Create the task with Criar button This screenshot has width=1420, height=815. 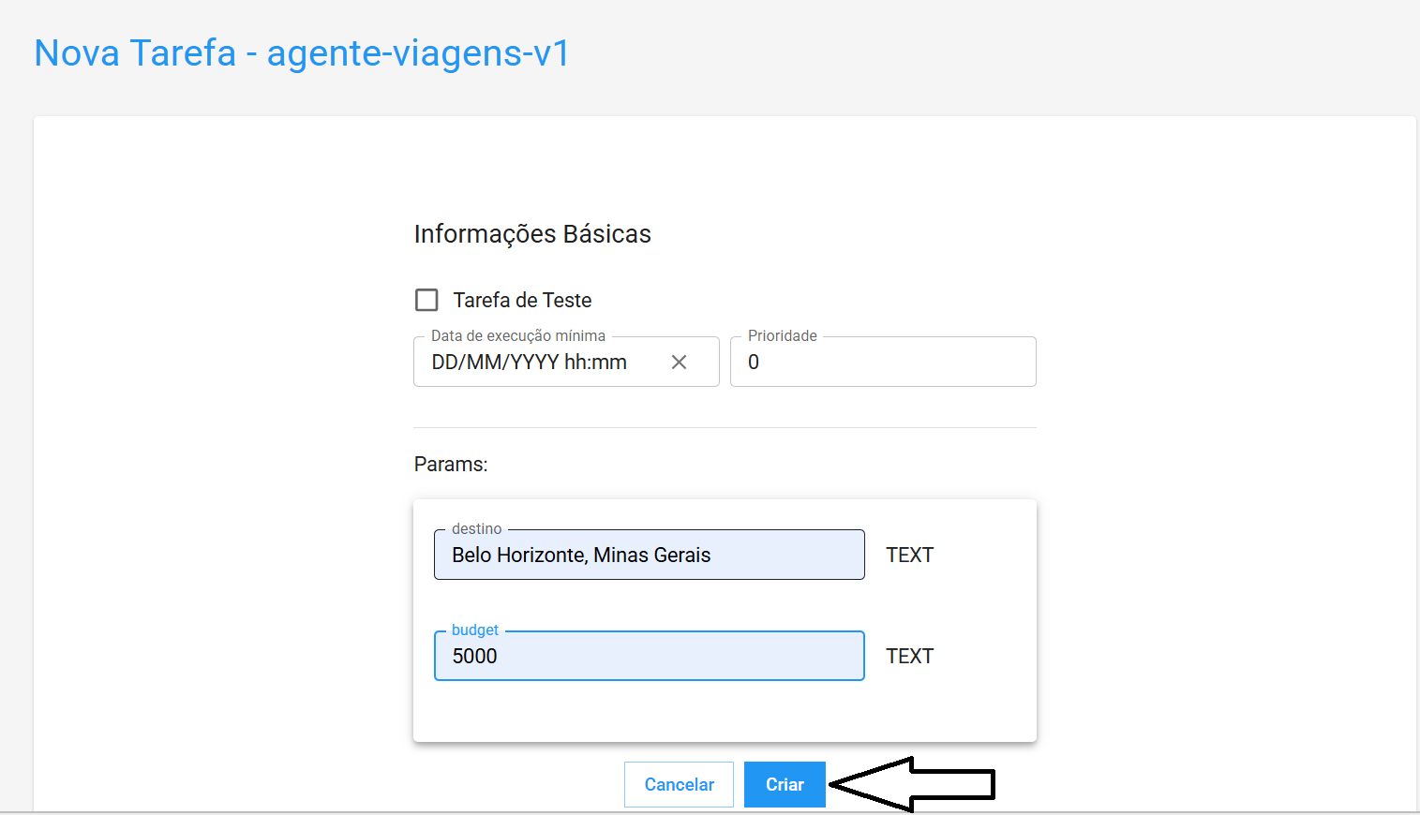[785, 785]
